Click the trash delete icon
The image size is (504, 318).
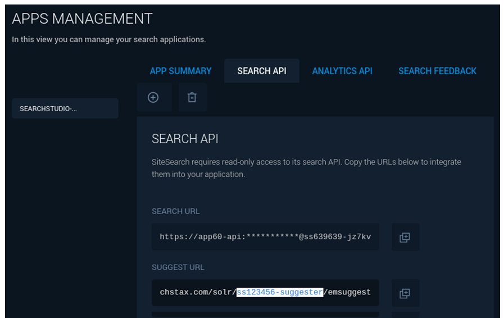pos(192,97)
